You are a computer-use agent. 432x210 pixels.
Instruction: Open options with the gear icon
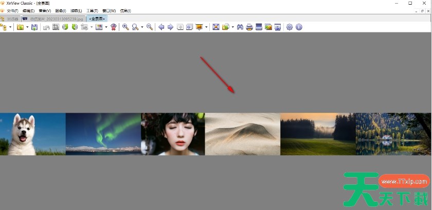pyautogui.click(x=290, y=27)
